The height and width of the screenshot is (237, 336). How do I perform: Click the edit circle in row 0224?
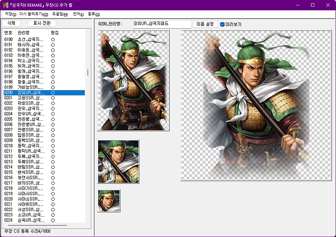coord(53,220)
